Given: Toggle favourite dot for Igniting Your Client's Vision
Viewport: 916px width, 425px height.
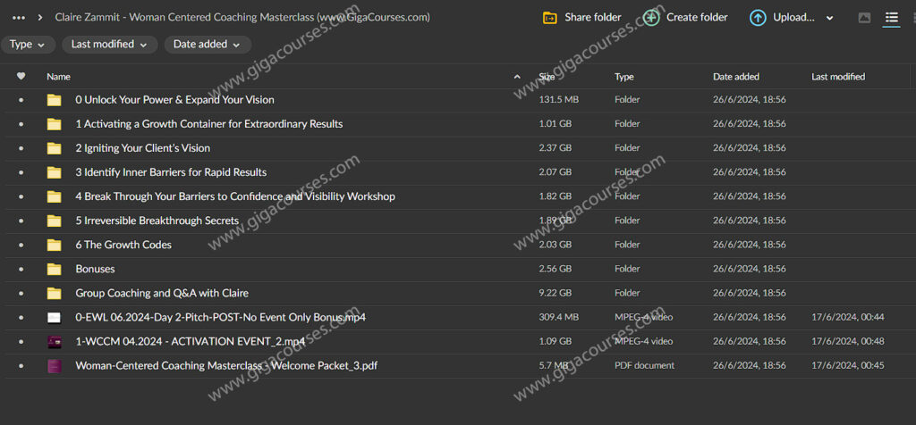Looking at the screenshot, I should point(21,148).
